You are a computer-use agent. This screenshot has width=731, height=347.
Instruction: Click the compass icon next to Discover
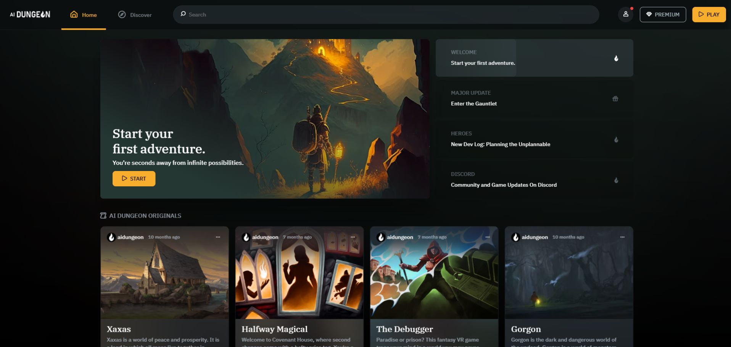pos(122,15)
